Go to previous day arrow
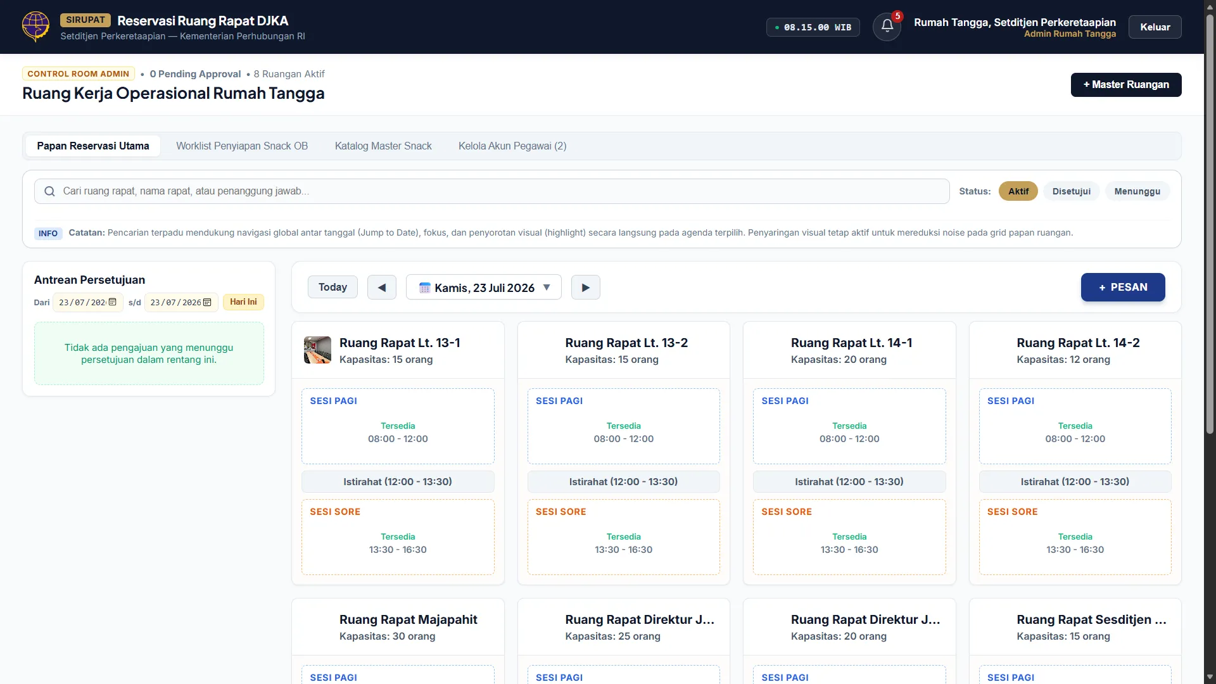The width and height of the screenshot is (1216, 684). 382,288
